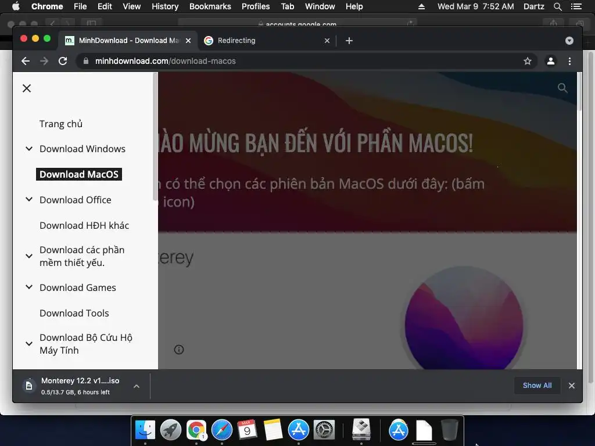Bookmark this page with the star icon
This screenshot has height=446, width=595.
(528, 61)
